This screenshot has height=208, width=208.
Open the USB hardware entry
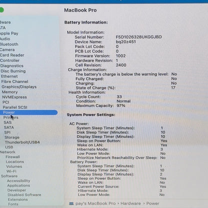(9, 147)
